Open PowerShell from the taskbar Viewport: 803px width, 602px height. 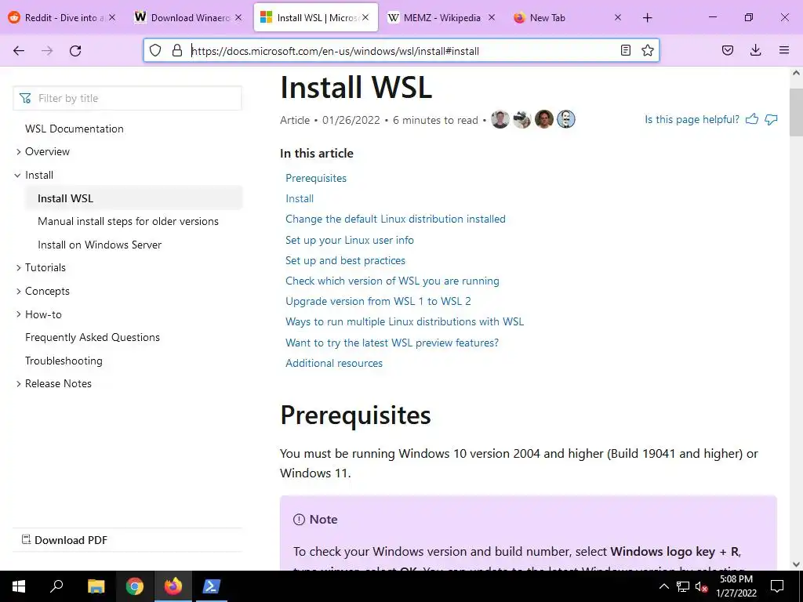(x=211, y=586)
